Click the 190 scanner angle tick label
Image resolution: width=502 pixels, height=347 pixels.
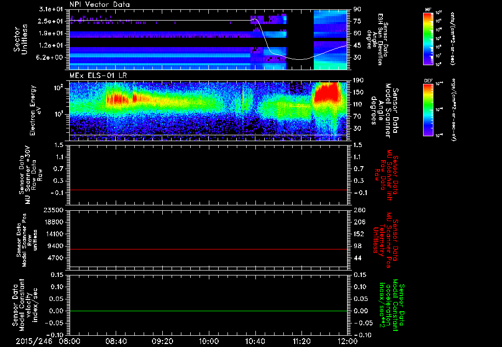359,80
